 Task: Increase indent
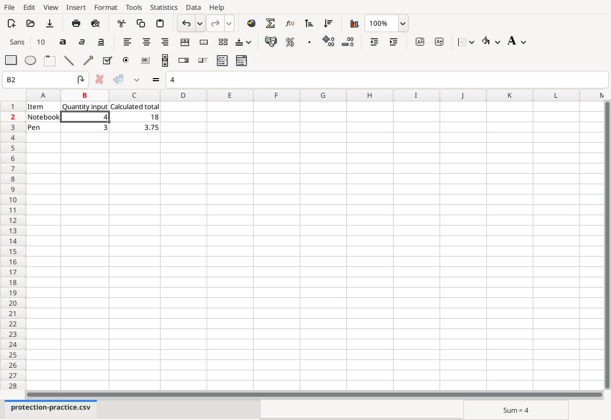[x=393, y=42]
